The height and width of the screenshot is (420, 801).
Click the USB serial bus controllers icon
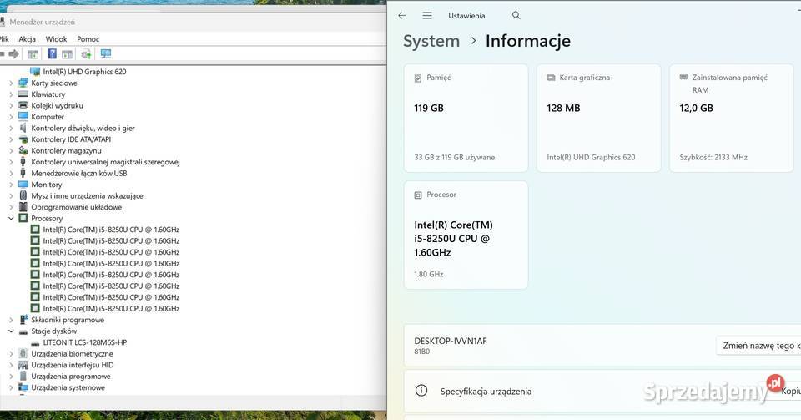click(23, 161)
